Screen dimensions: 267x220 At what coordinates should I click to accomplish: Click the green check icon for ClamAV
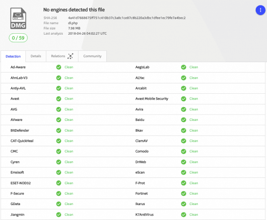184,141
